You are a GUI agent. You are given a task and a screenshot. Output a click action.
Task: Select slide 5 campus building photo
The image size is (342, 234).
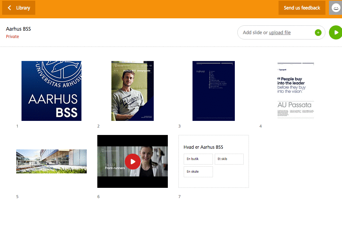(x=51, y=161)
